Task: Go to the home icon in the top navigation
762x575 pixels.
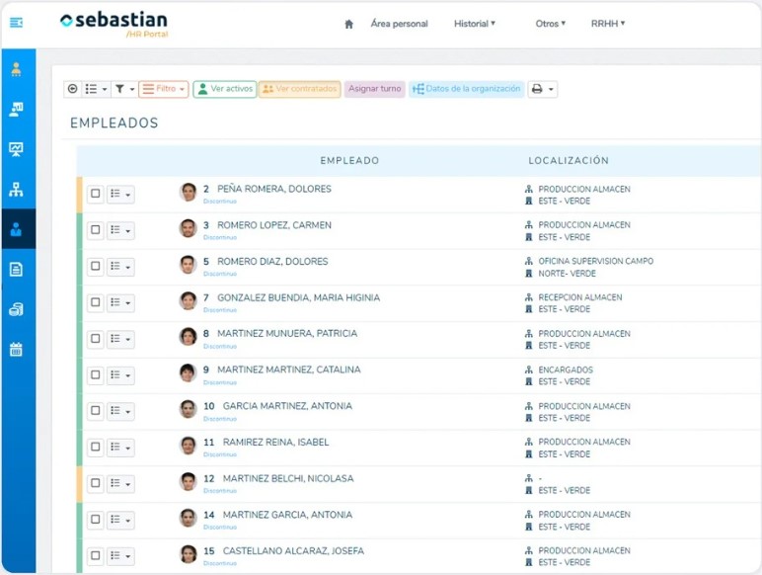Action: [348, 24]
